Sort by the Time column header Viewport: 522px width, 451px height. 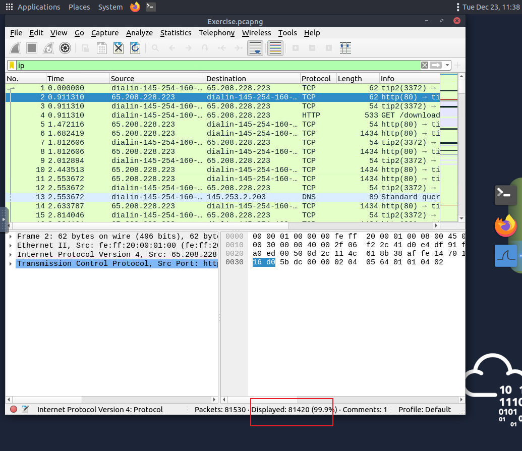click(78, 79)
